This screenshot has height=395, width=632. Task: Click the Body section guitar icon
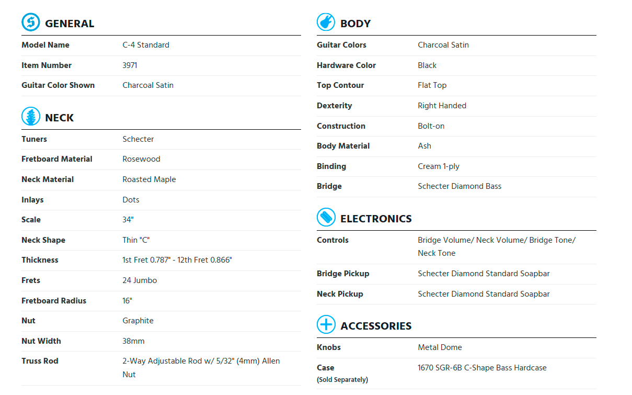coord(326,22)
